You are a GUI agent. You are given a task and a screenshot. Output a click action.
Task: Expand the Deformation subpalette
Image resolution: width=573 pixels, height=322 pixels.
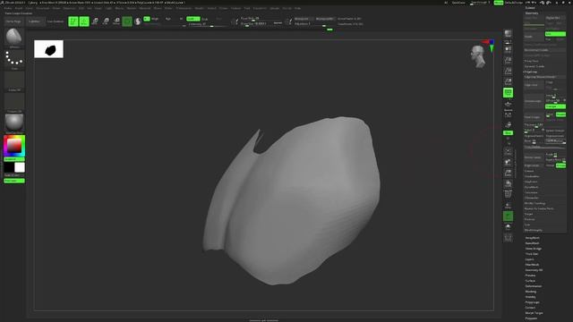pos(534,286)
